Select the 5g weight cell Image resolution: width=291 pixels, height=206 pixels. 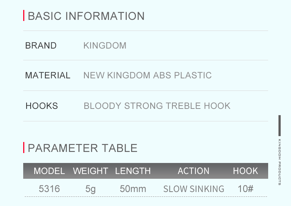pyautogui.click(x=91, y=189)
